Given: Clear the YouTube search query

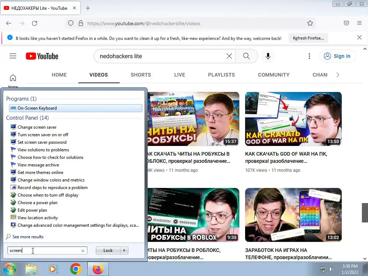Looking at the screenshot, I should click(x=229, y=56).
